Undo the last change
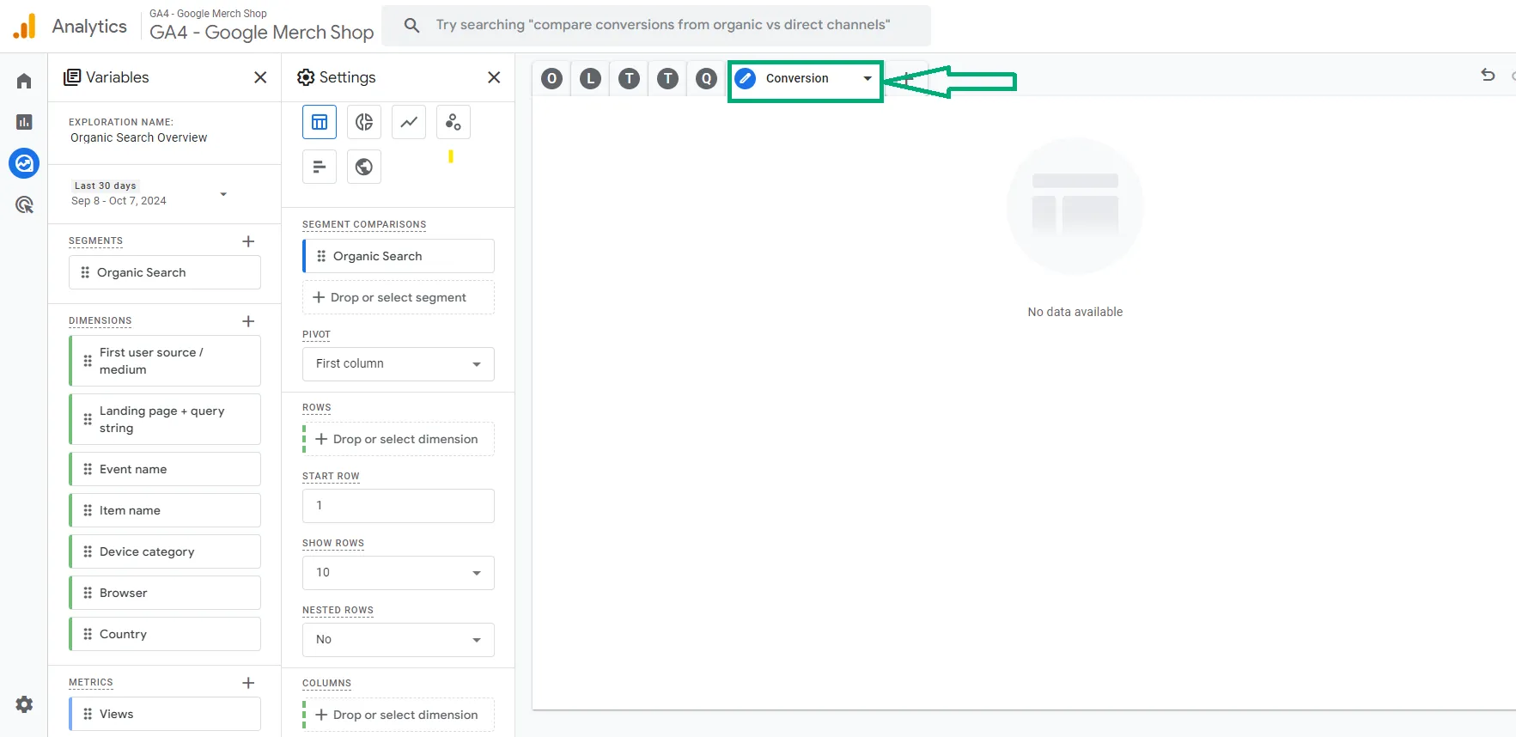The width and height of the screenshot is (1516, 737). pyautogui.click(x=1488, y=76)
